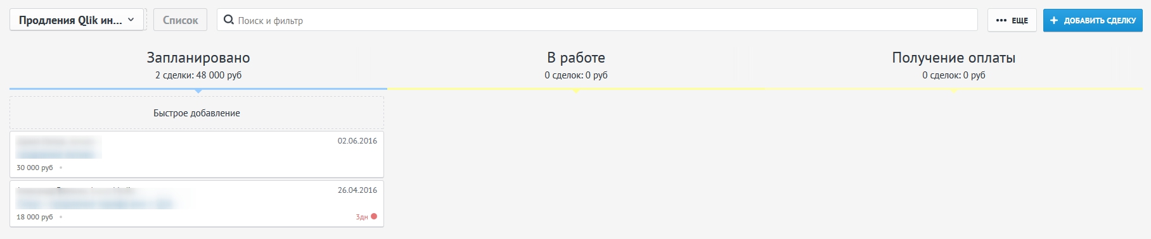Image resolution: width=1151 pixels, height=239 pixels.
Task: Click the chevron arrow on Продления Qlik selector
Action: pos(131,20)
